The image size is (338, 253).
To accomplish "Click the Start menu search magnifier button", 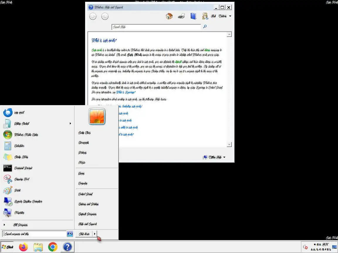I will 70,234.
